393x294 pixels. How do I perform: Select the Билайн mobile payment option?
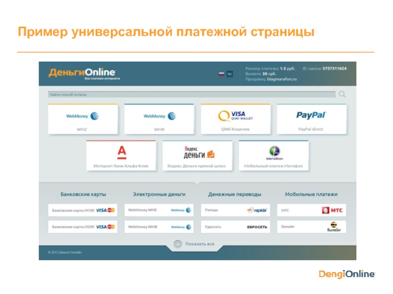click(x=311, y=227)
